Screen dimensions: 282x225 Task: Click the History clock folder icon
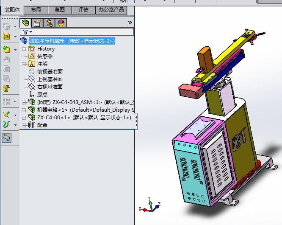coord(32,49)
